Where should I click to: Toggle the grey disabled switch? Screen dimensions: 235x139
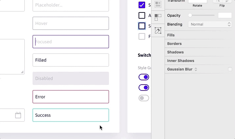144,98
